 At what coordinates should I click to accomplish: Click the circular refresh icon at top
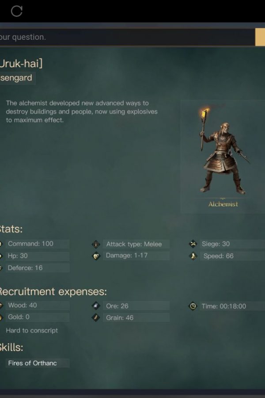pyautogui.click(x=17, y=11)
